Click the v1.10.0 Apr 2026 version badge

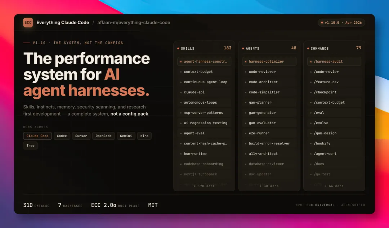341,23
